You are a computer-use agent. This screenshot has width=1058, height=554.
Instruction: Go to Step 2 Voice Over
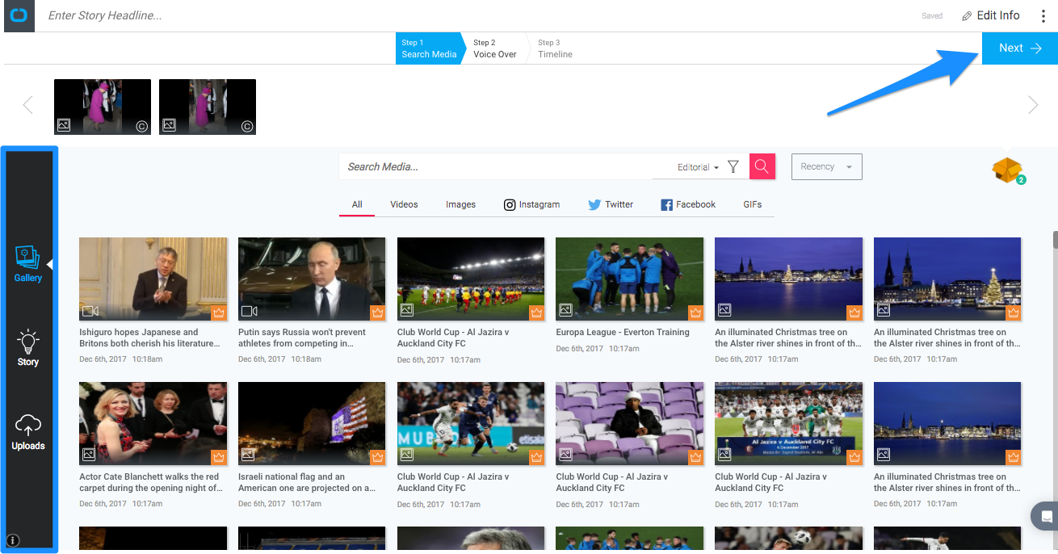pos(494,48)
